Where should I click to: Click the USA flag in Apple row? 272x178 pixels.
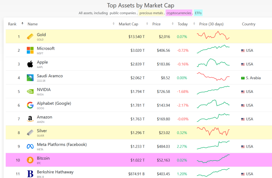tap(243, 64)
